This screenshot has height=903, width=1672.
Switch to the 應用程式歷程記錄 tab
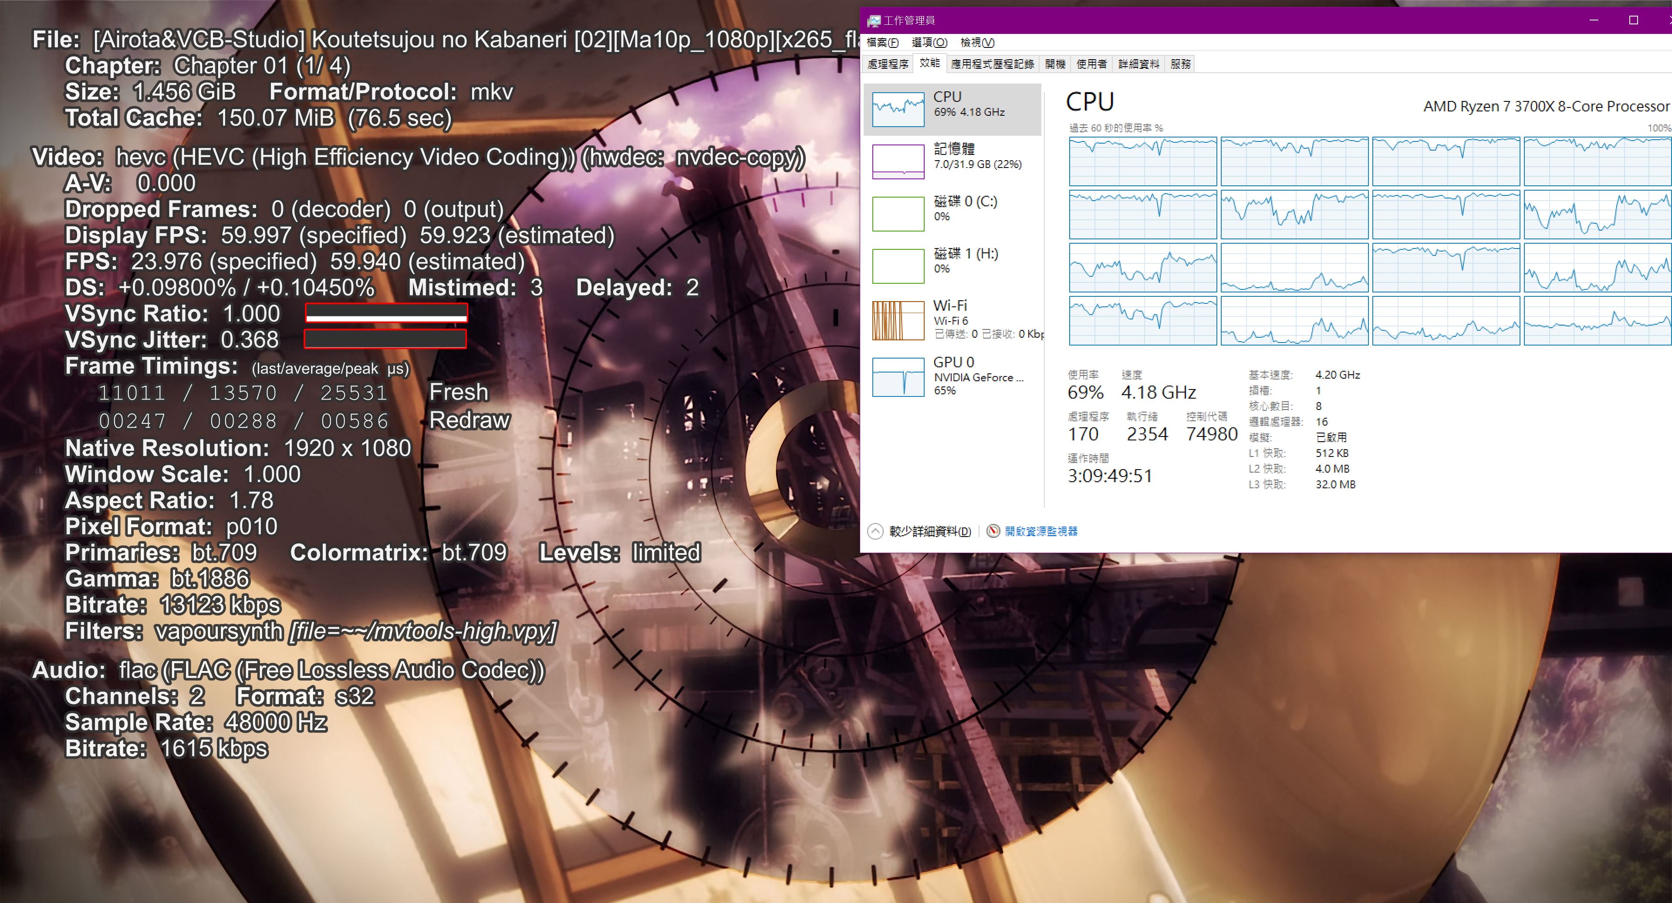coord(993,64)
